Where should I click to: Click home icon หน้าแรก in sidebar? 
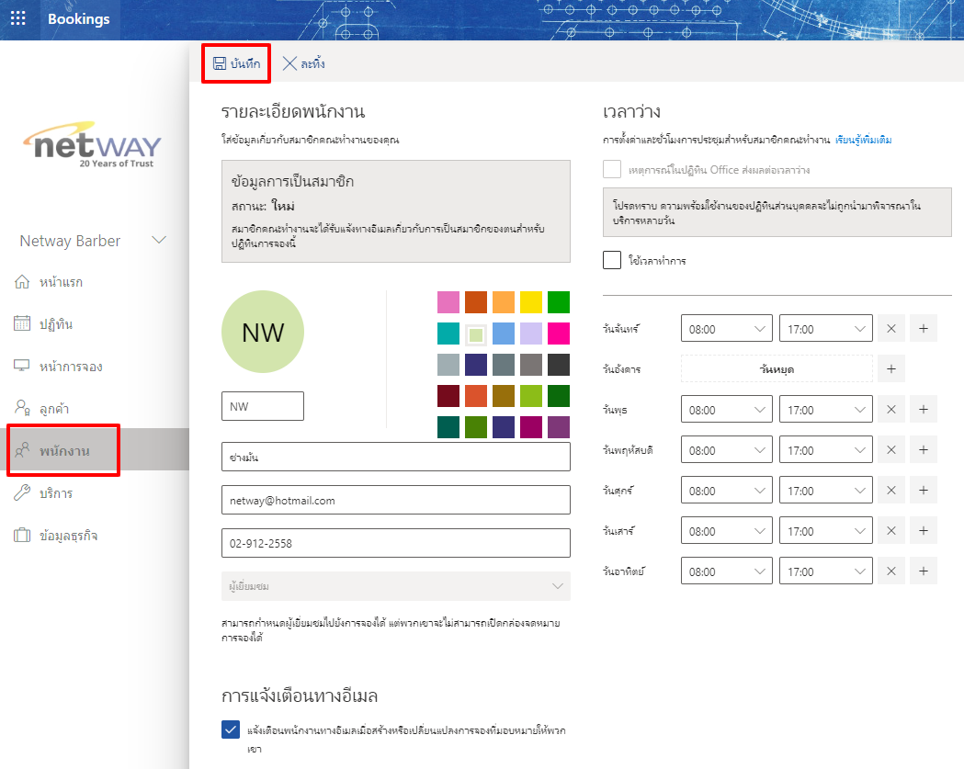click(x=23, y=282)
